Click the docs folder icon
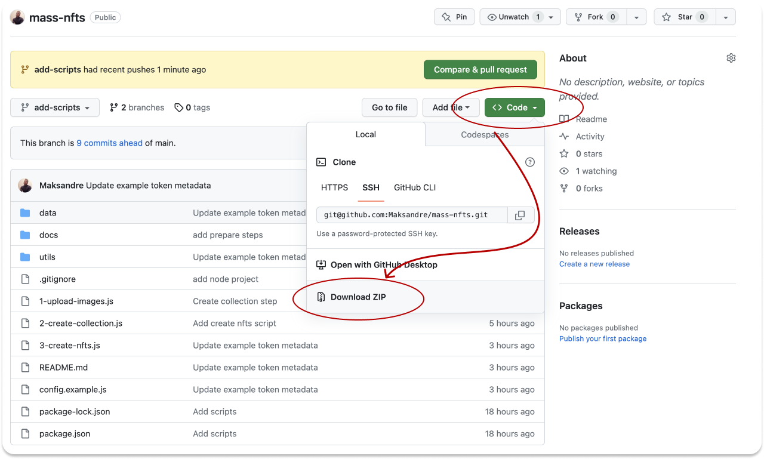764x459 pixels. 25,235
